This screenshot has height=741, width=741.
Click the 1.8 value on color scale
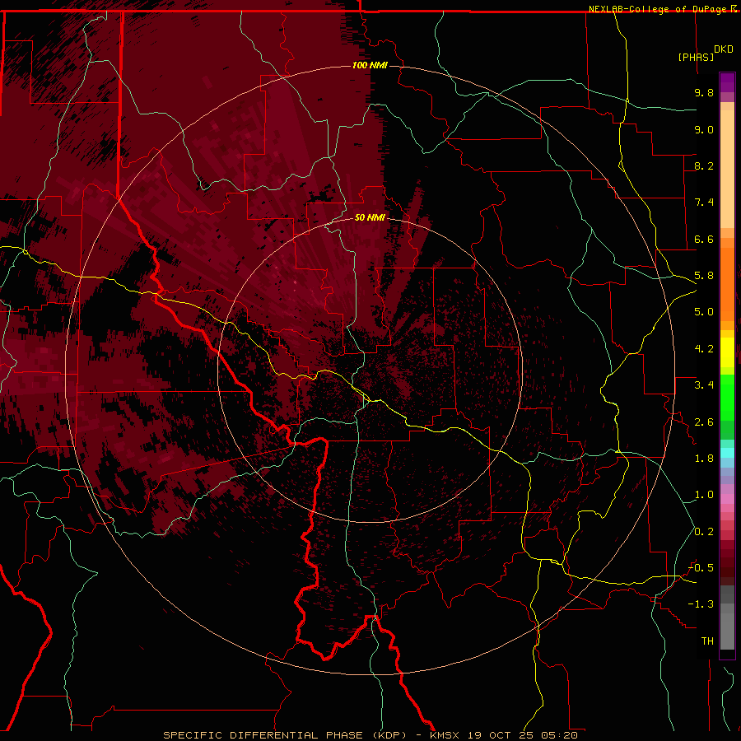point(704,459)
